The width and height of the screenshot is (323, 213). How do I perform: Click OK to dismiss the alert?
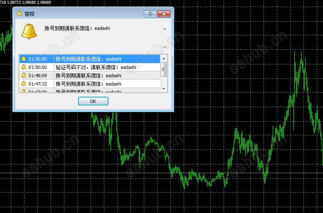click(x=93, y=101)
